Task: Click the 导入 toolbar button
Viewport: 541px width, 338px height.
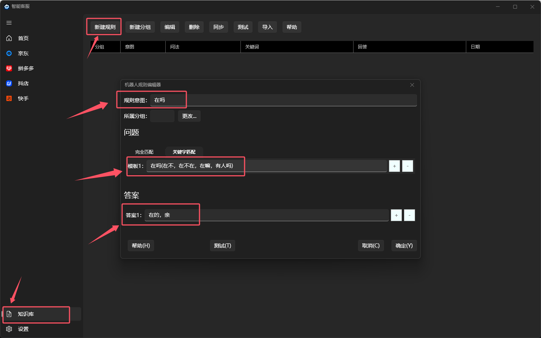Action: coord(267,27)
